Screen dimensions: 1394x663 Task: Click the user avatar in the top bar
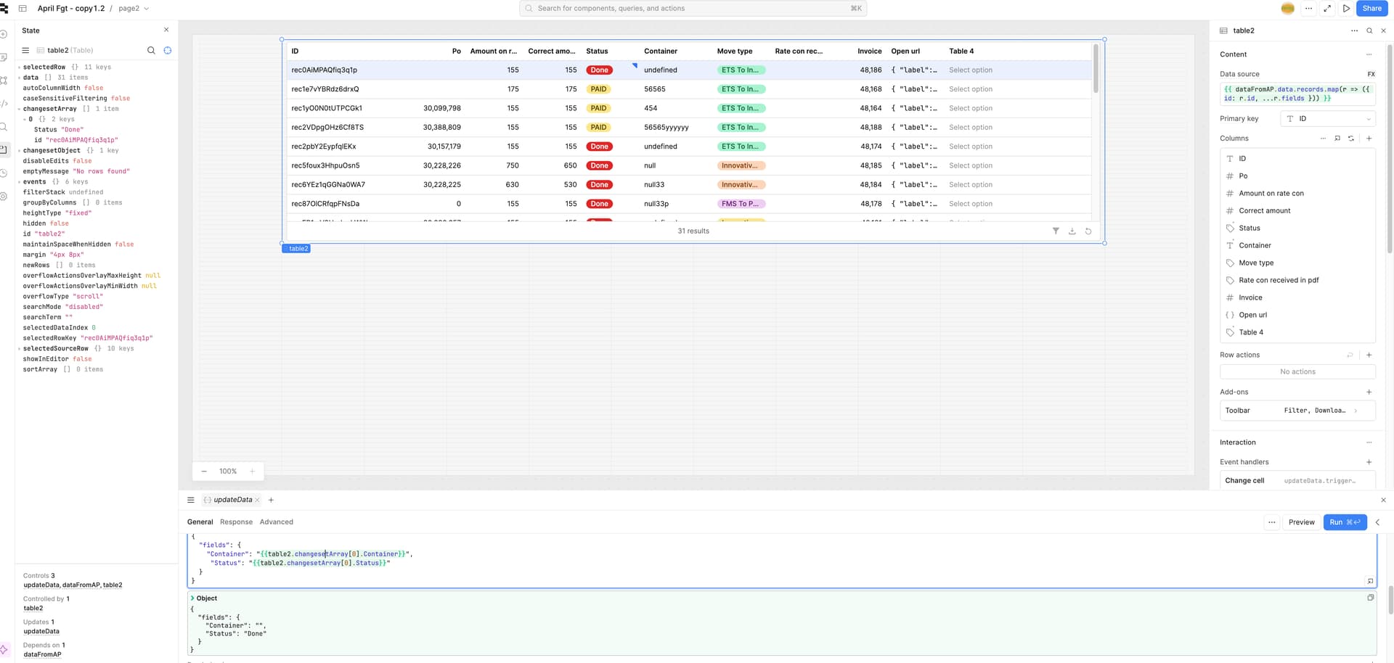pos(1288,9)
